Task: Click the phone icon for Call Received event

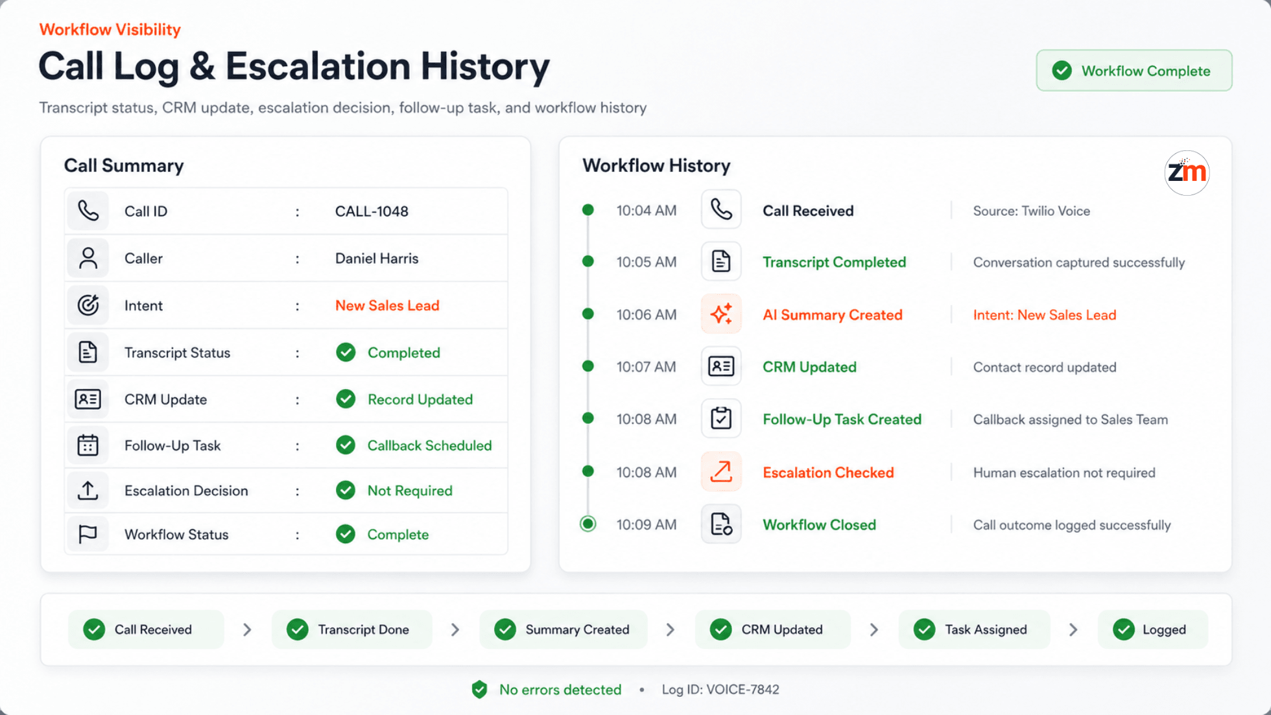Action: point(721,209)
